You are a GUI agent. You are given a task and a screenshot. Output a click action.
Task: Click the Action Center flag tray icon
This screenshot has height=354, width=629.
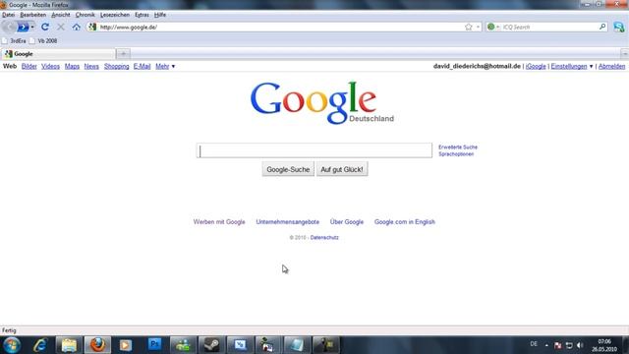click(x=557, y=345)
